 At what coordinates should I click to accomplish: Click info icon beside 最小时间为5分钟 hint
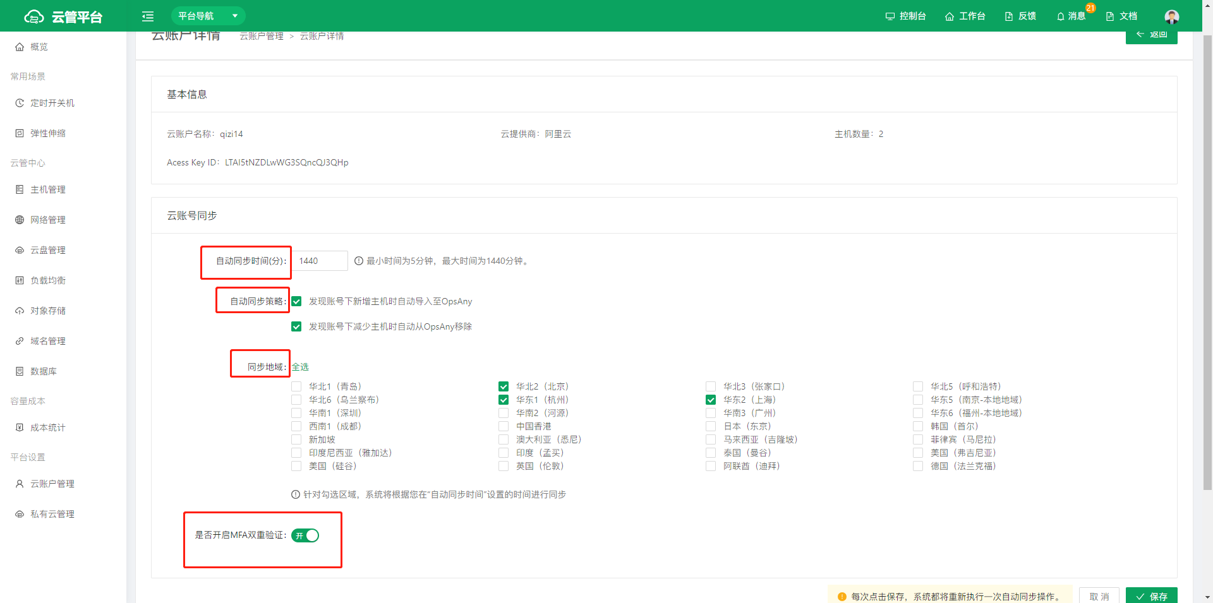coord(359,261)
